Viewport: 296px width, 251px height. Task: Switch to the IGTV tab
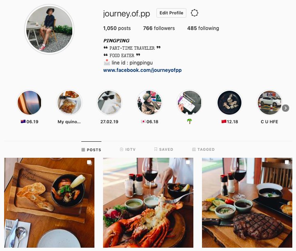(x=128, y=150)
